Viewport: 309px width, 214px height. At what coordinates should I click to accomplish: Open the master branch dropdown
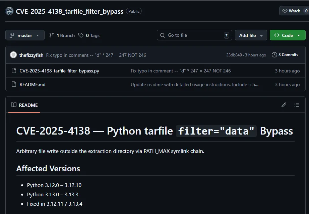click(x=25, y=35)
